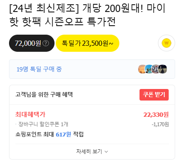Open the second palm-tree profile avatar
The height and width of the screenshot is (163, 182).
149,69
